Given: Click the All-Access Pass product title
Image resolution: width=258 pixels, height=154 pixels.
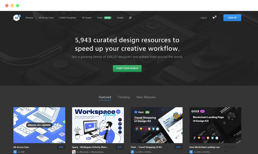Looking at the screenshot, I should (x=21, y=147).
